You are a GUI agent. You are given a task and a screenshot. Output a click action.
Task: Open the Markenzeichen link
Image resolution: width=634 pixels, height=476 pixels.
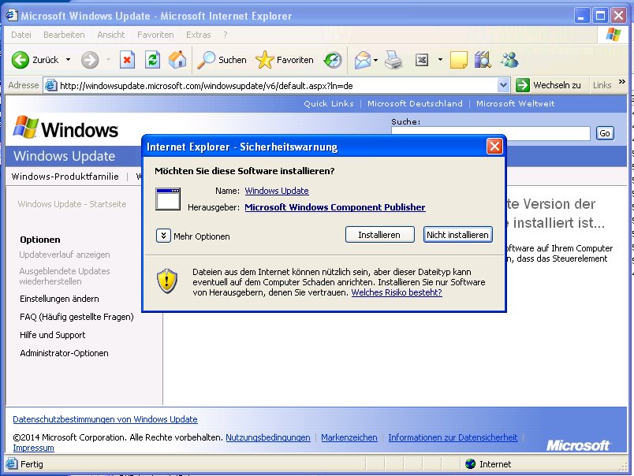349,437
